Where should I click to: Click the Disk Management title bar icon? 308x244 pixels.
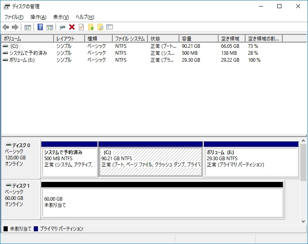(7, 7)
